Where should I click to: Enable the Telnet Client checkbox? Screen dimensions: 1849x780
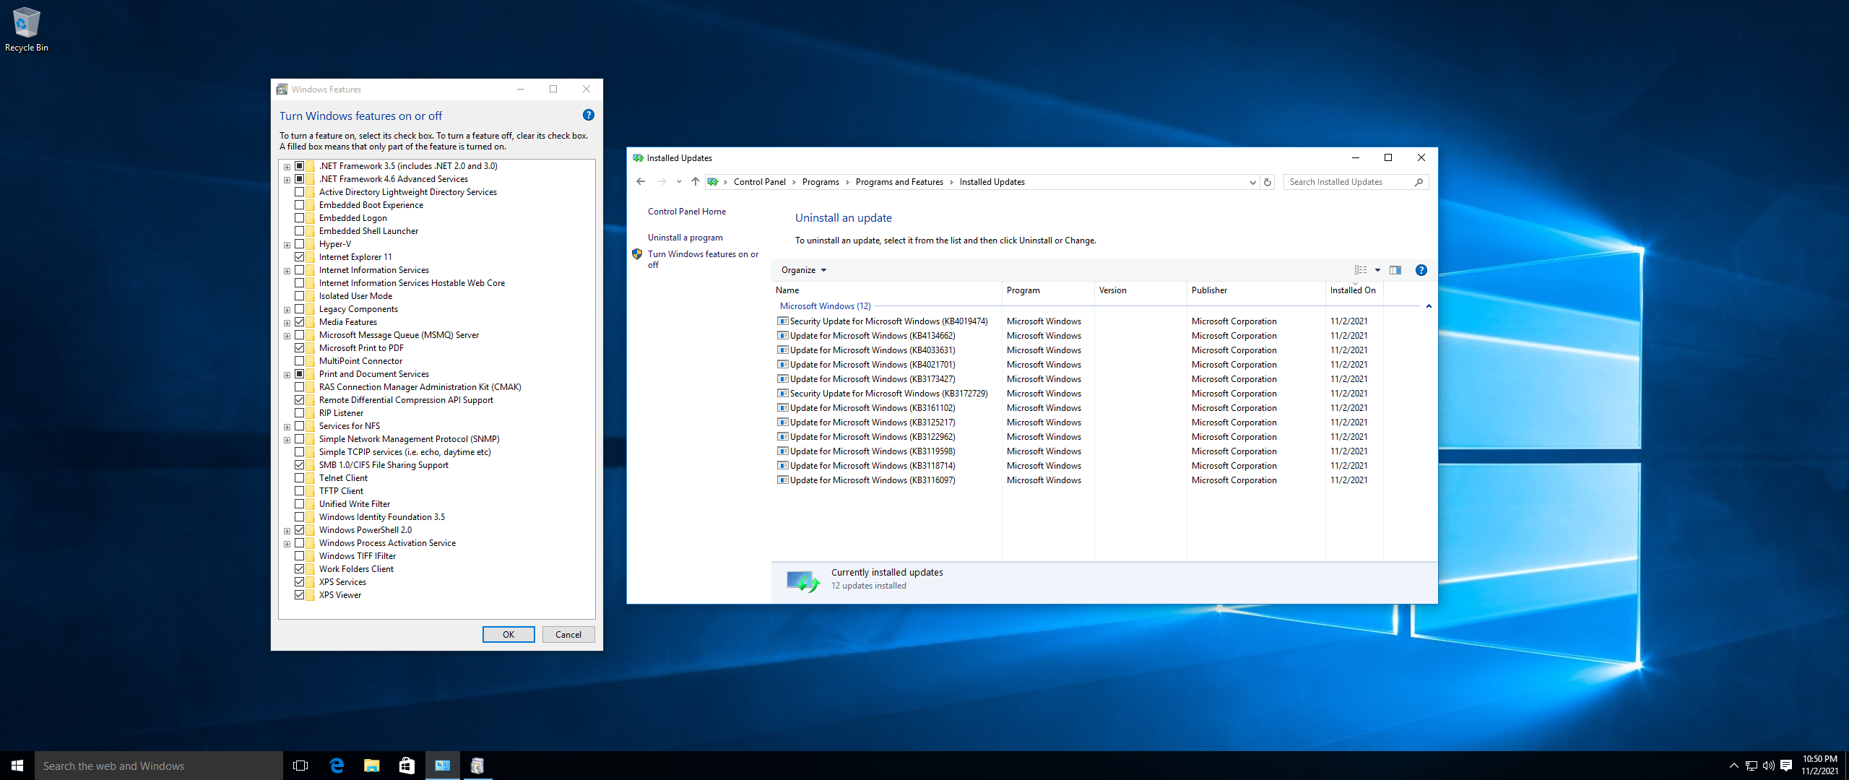click(299, 478)
